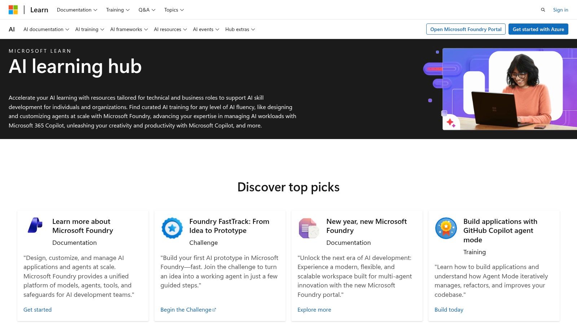Click the external link icon beside Begin the Challenge
Screen dimensions: 577x325
tap(214, 309)
